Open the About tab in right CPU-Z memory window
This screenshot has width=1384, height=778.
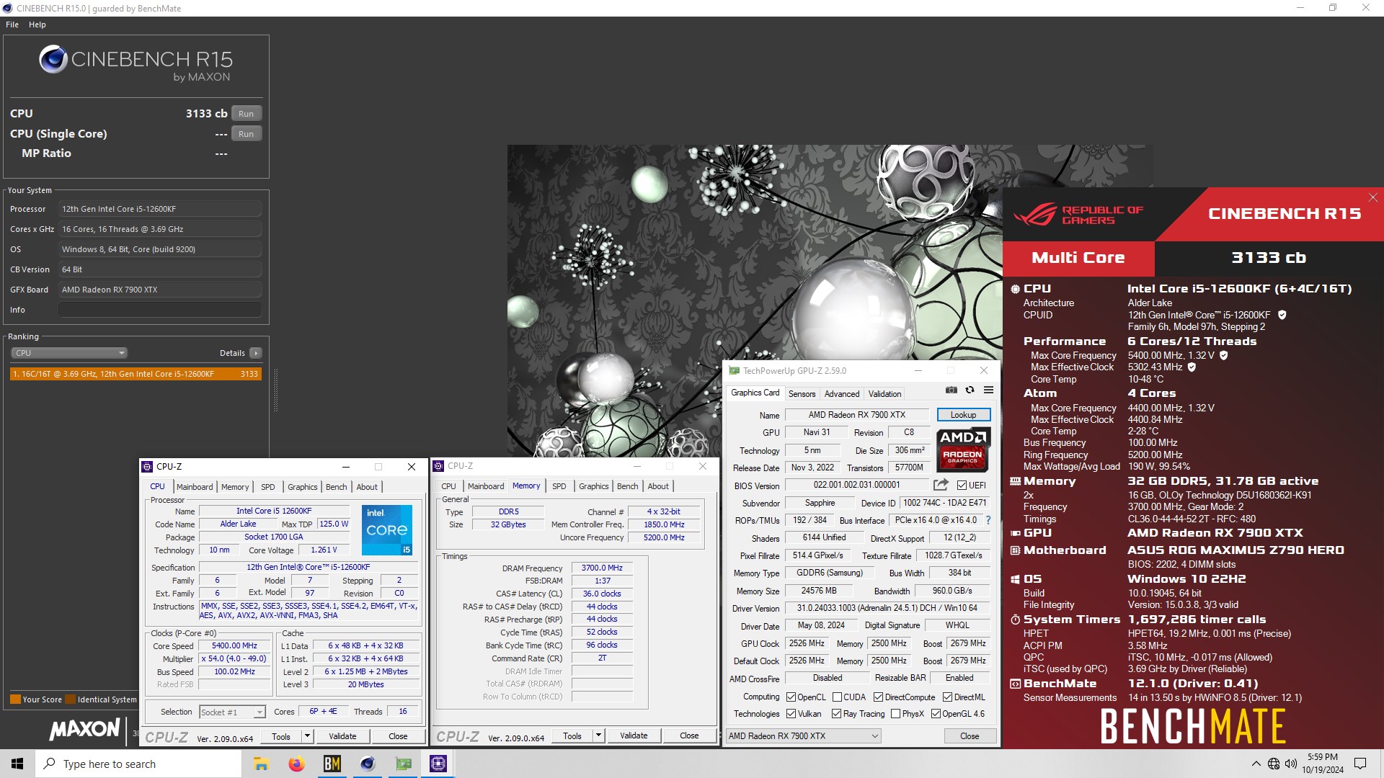coord(658,486)
